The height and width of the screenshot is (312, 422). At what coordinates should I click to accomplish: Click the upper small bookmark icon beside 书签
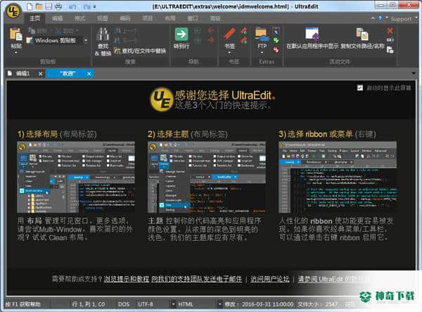[x=244, y=30]
